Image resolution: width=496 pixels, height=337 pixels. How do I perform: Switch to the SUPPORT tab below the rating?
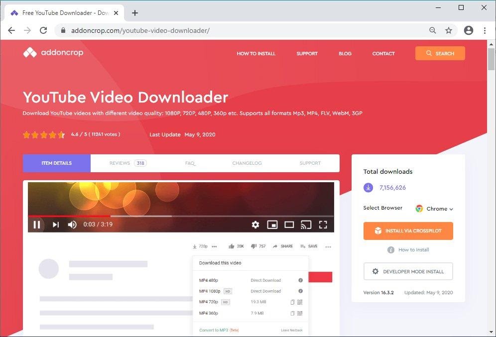(x=310, y=163)
